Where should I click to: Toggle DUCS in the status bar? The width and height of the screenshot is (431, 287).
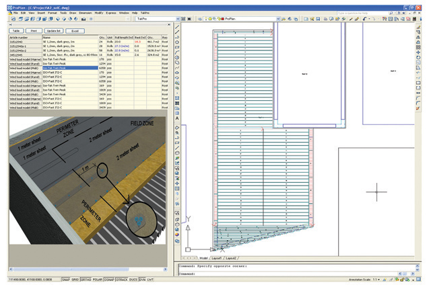tap(133, 280)
